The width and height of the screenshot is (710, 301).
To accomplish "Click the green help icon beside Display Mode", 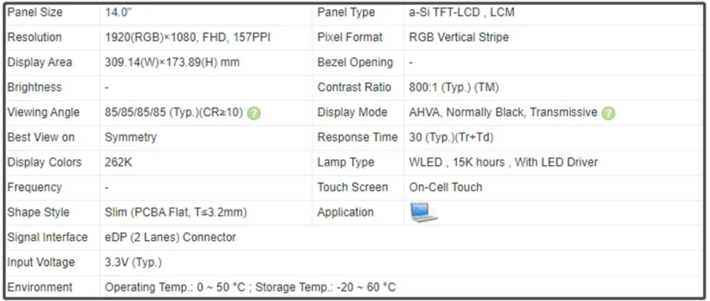I will click(608, 113).
